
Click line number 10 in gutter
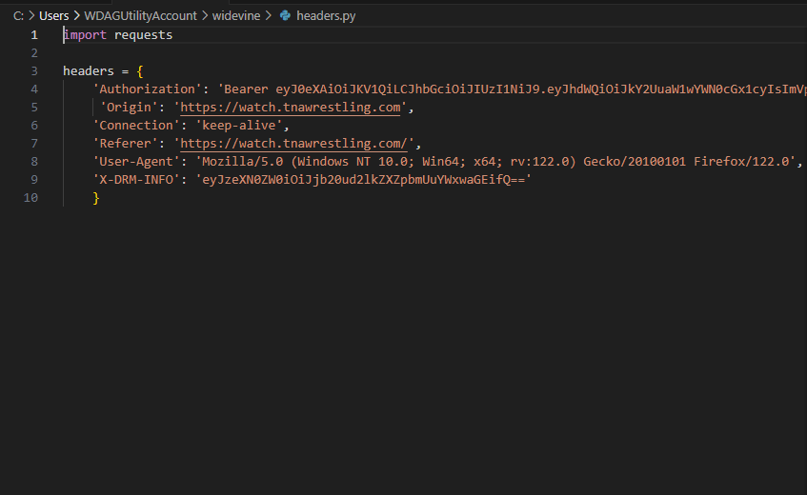31,198
